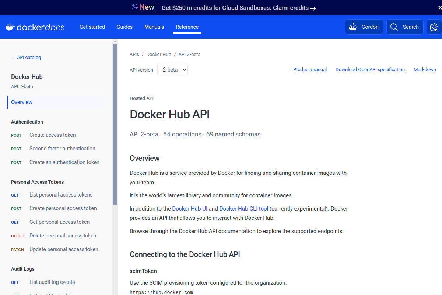Dismiss the credits banner with X
442x295 pixels.
tap(440, 8)
